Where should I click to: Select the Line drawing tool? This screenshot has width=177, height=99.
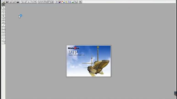click(4, 25)
